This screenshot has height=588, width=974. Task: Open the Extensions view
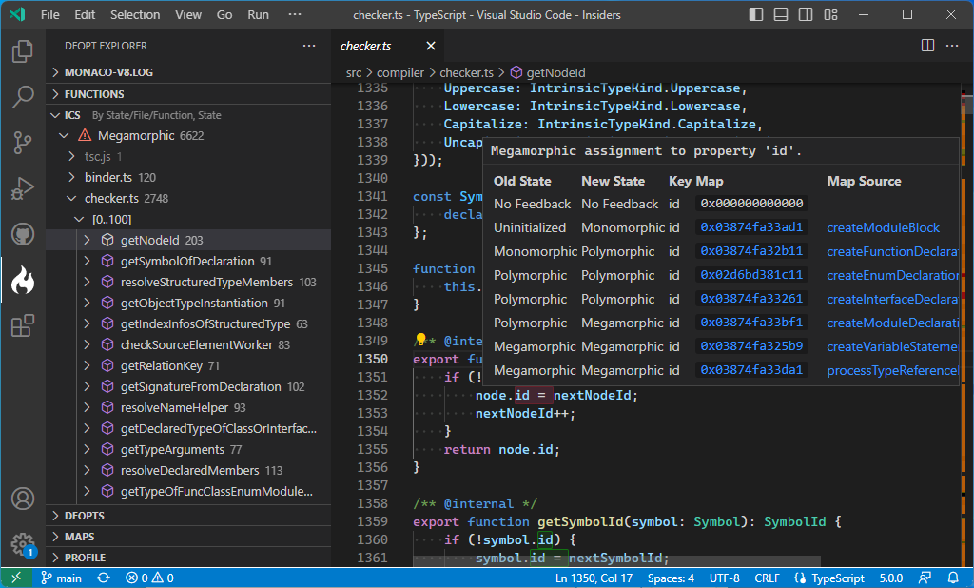[23, 326]
